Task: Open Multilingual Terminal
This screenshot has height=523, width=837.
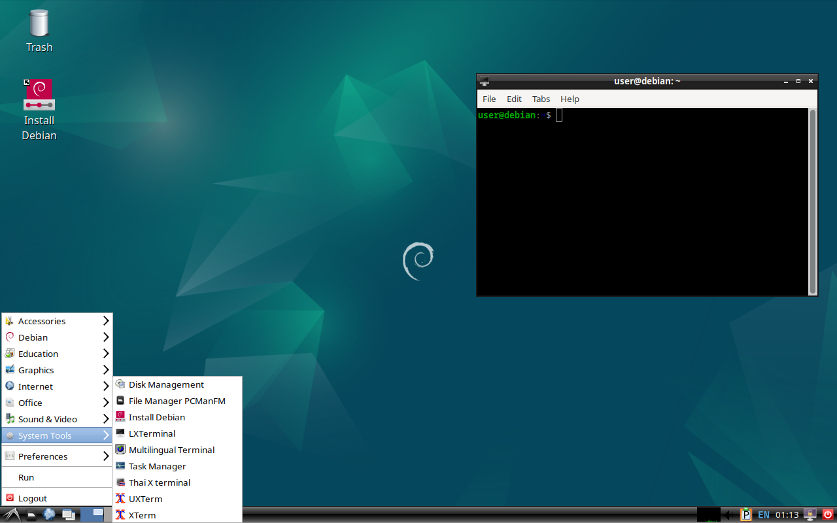Action: click(x=177, y=450)
